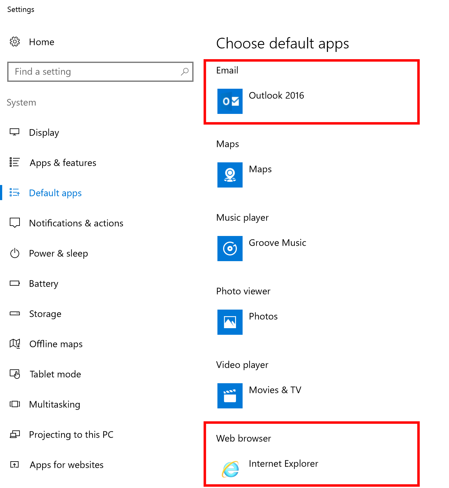The image size is (449, 488).
Task: Click the Apps & features list icon
Action: coord(14,162)
